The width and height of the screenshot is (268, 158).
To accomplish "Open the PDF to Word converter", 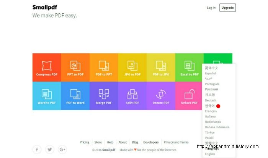I will click(75, 96).
